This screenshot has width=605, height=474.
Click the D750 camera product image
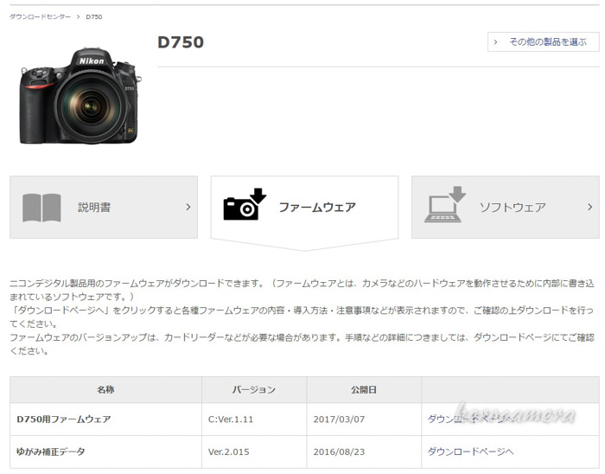[x=80, y=96]
